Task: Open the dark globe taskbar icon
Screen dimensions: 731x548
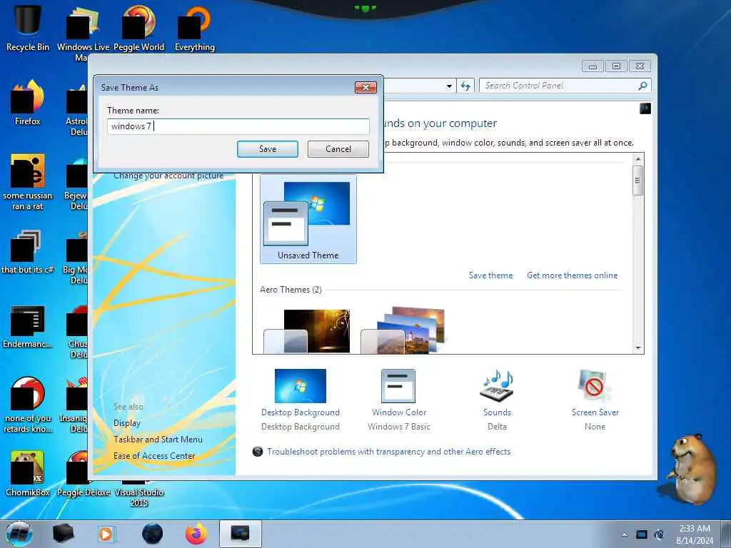Action: click(x=152, y=534)
